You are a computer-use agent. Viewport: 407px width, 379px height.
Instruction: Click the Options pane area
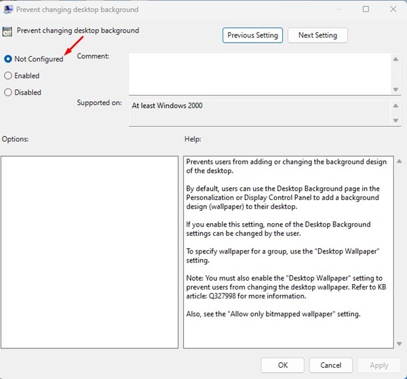90,252
